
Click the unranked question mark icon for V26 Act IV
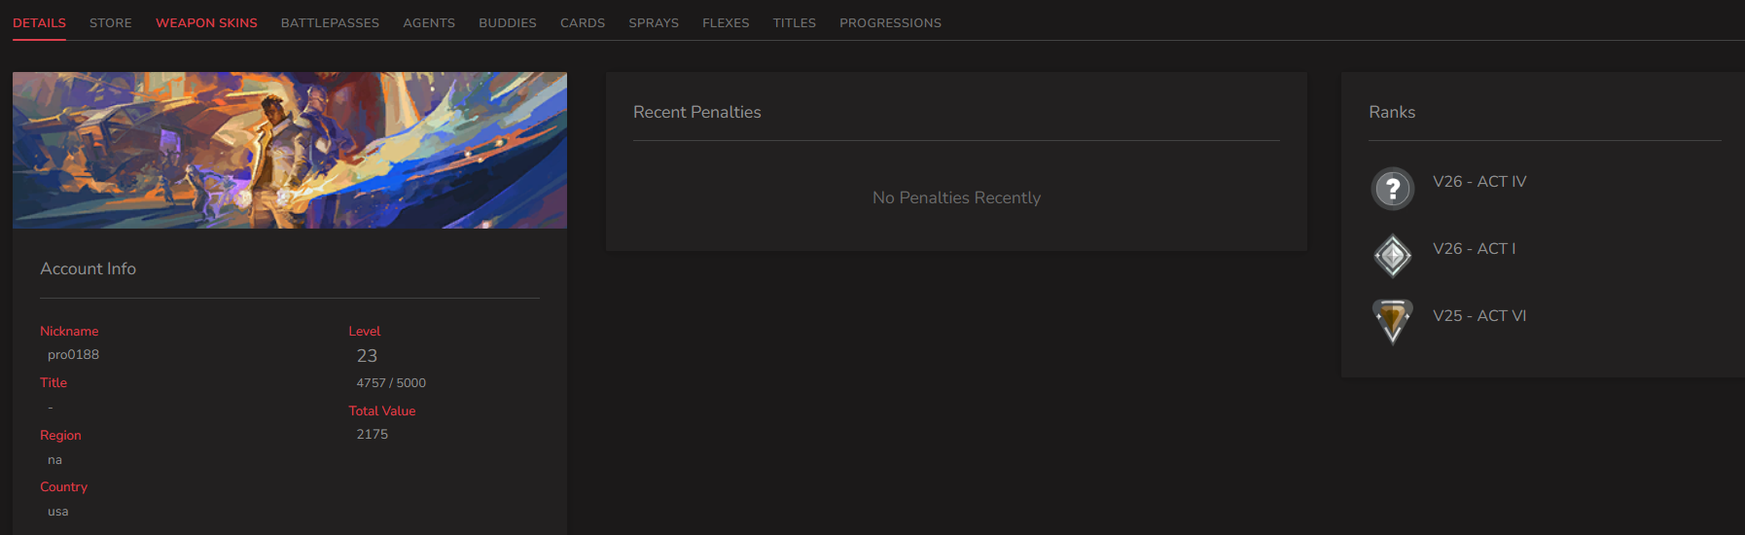tap(1392, 189)
